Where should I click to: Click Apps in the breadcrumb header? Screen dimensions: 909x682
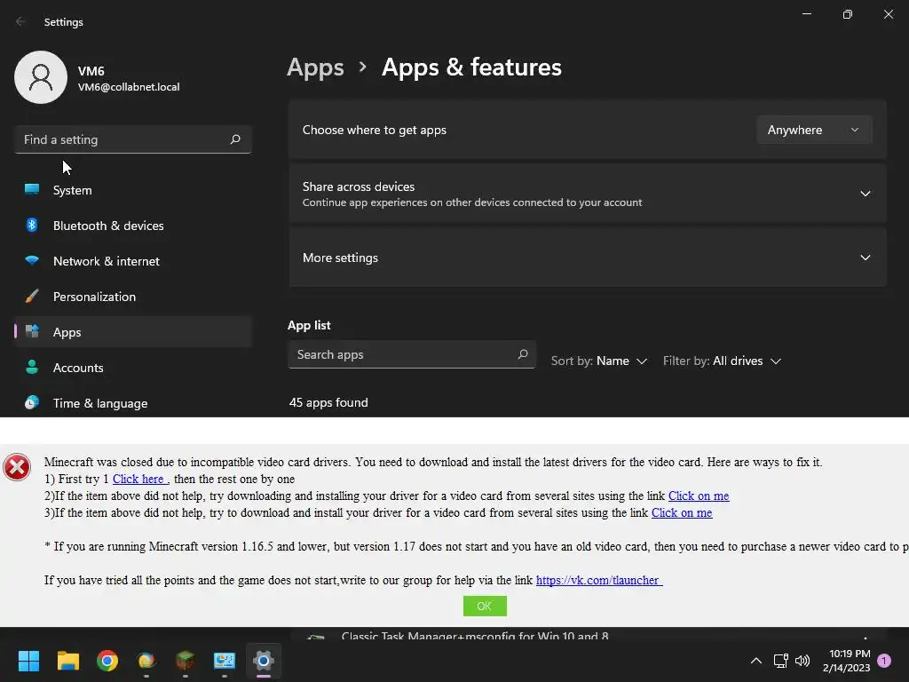[315, 67]
